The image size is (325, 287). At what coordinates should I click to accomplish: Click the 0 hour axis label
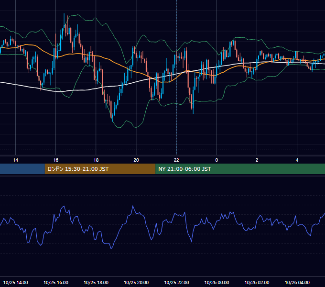click(217, 160)
